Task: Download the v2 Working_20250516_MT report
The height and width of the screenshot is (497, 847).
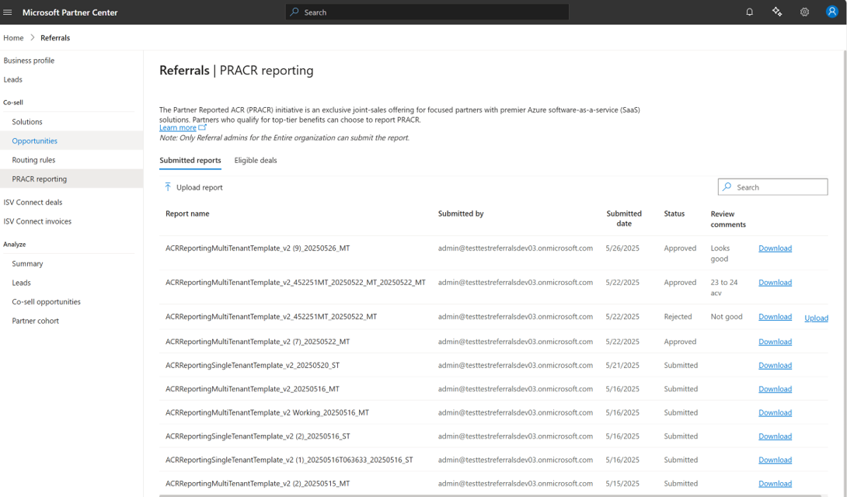Action: point(776,413)
